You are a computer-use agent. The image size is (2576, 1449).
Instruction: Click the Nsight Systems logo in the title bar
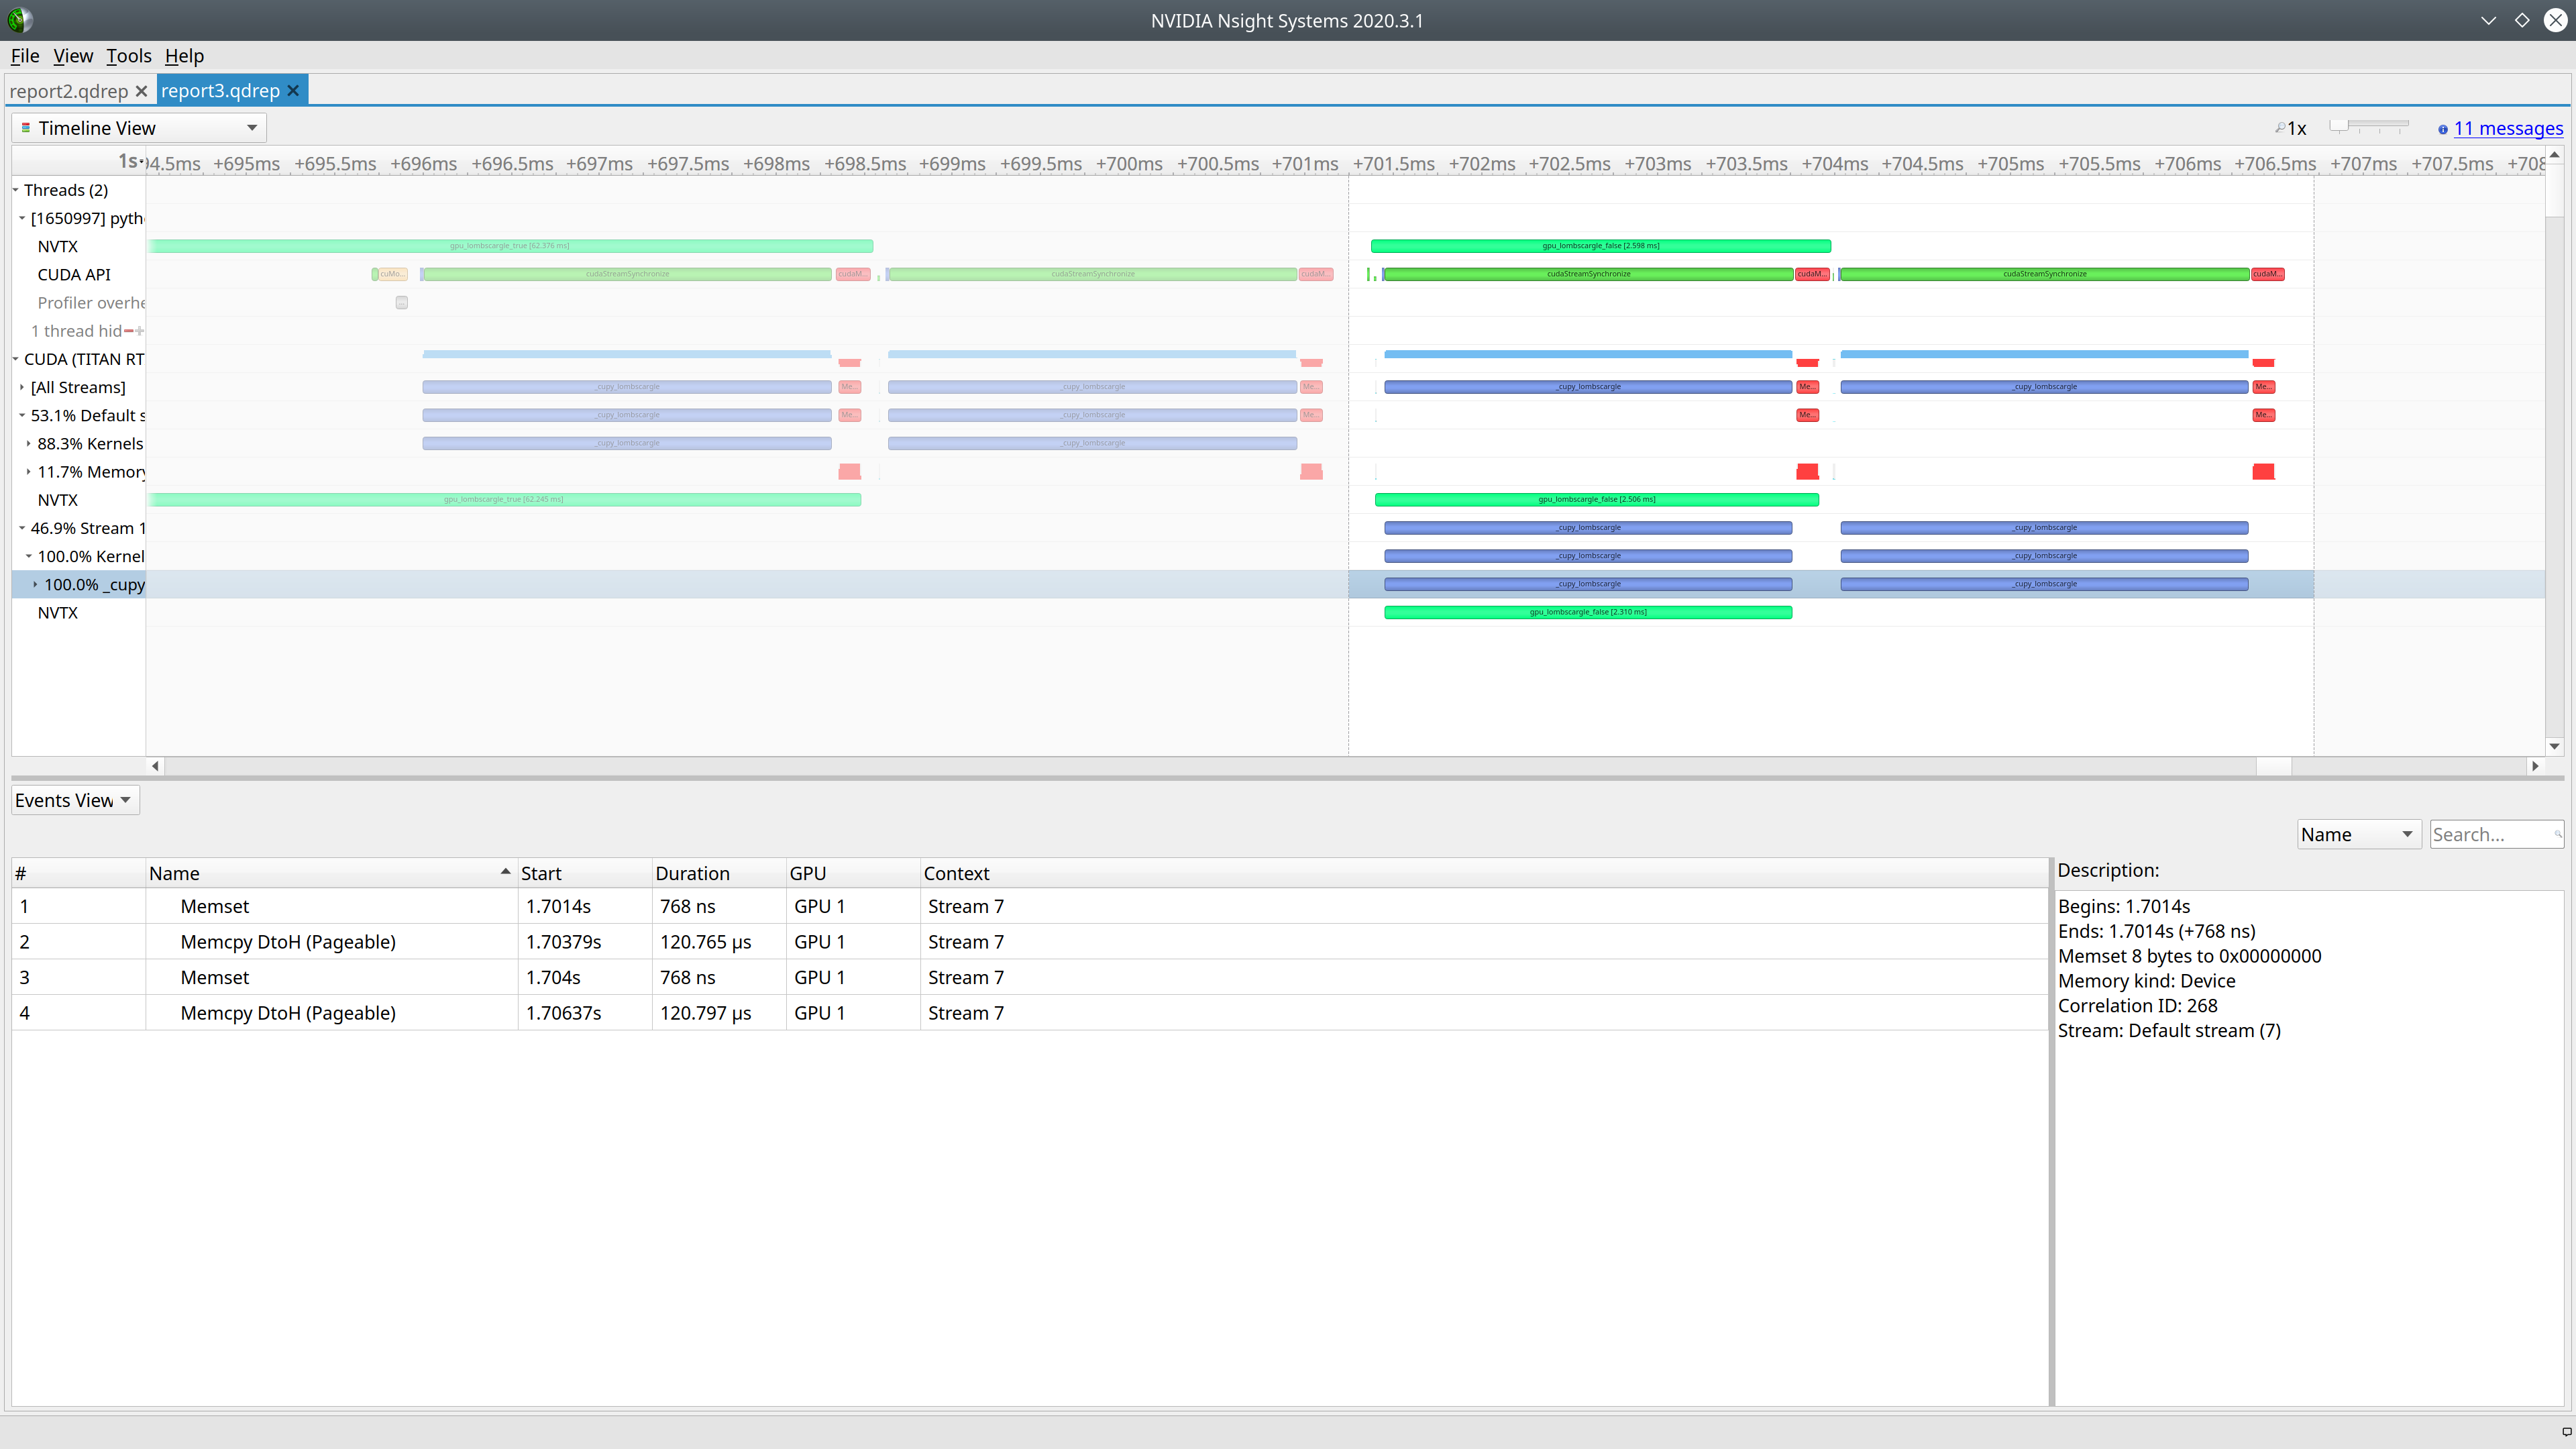[19, 19]
